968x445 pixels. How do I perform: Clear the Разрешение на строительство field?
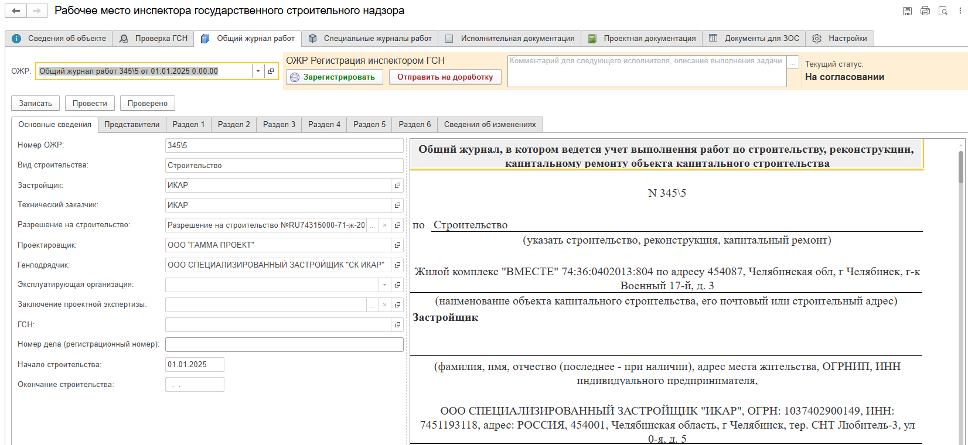[384, 225]
